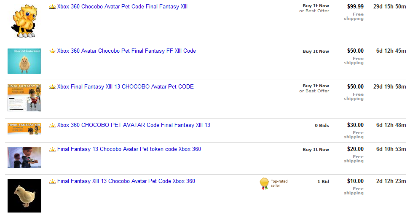Click the thumbnail showing two avatars for the $20.00 listing

point(24,157)
